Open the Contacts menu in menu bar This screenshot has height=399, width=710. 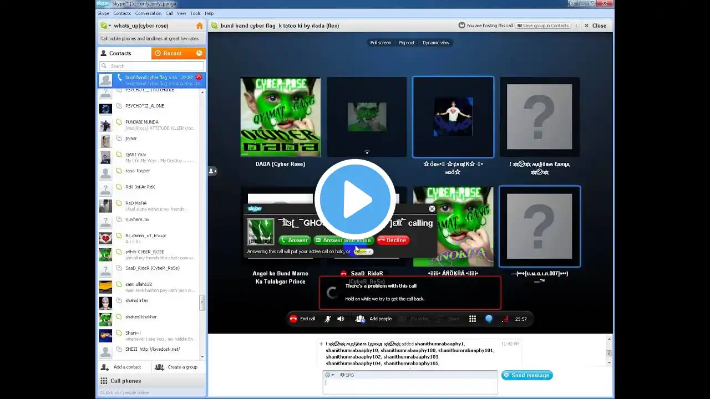point(122,13)
